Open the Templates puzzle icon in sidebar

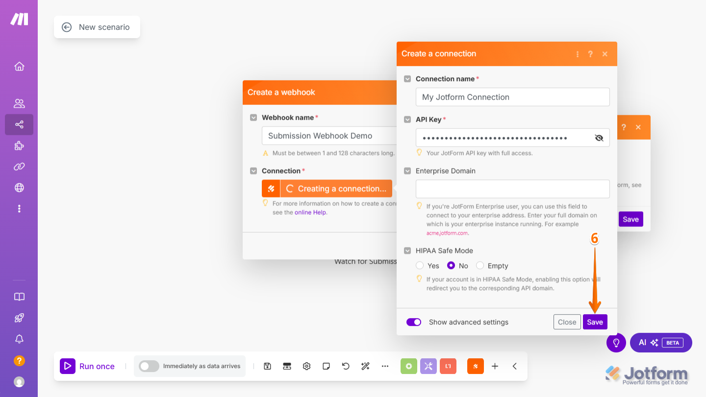point(19,146)
